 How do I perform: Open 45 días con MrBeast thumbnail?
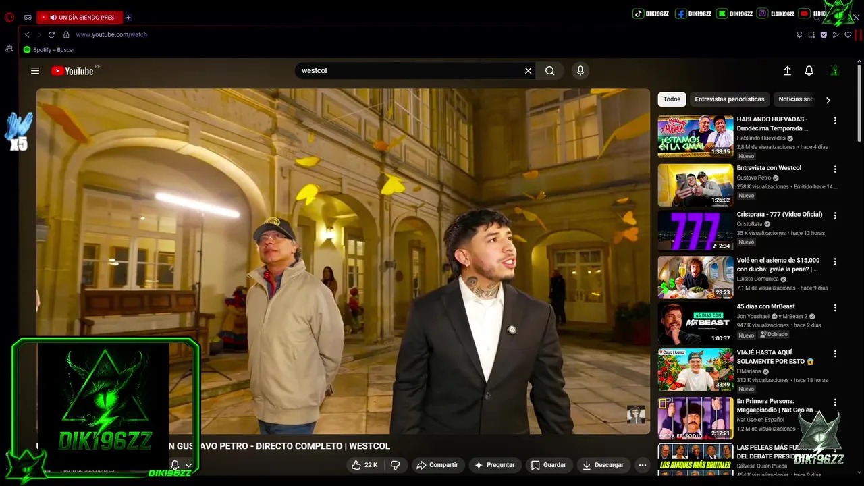tap(695, 323)
